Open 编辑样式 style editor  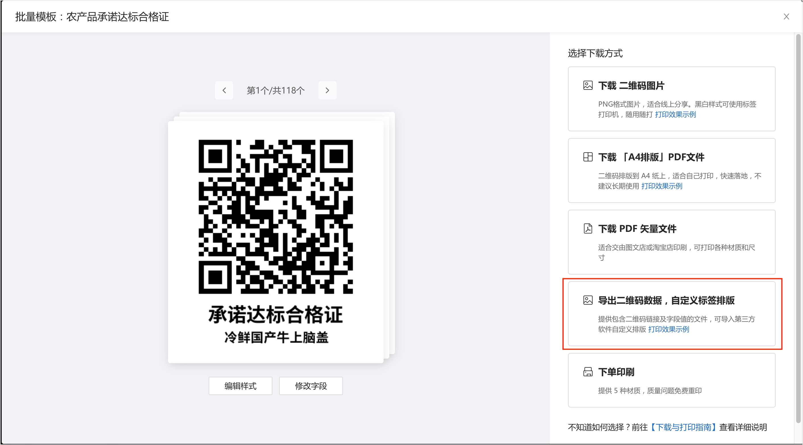click(240, 386)
